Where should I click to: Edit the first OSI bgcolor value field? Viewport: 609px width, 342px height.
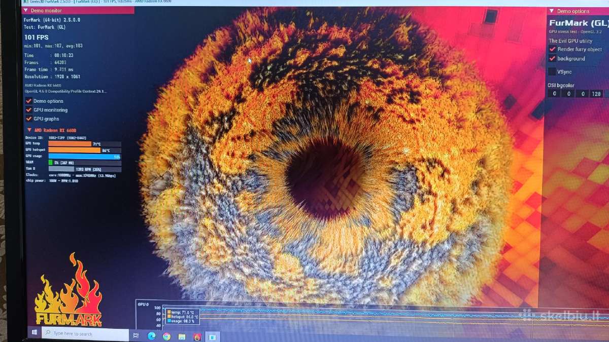pyautogui.click(x=555, y=94)
